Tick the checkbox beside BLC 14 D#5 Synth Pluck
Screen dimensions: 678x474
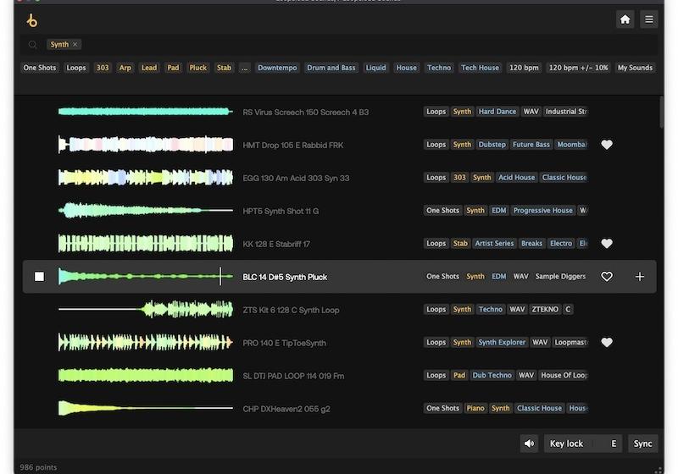coord(39,277)
